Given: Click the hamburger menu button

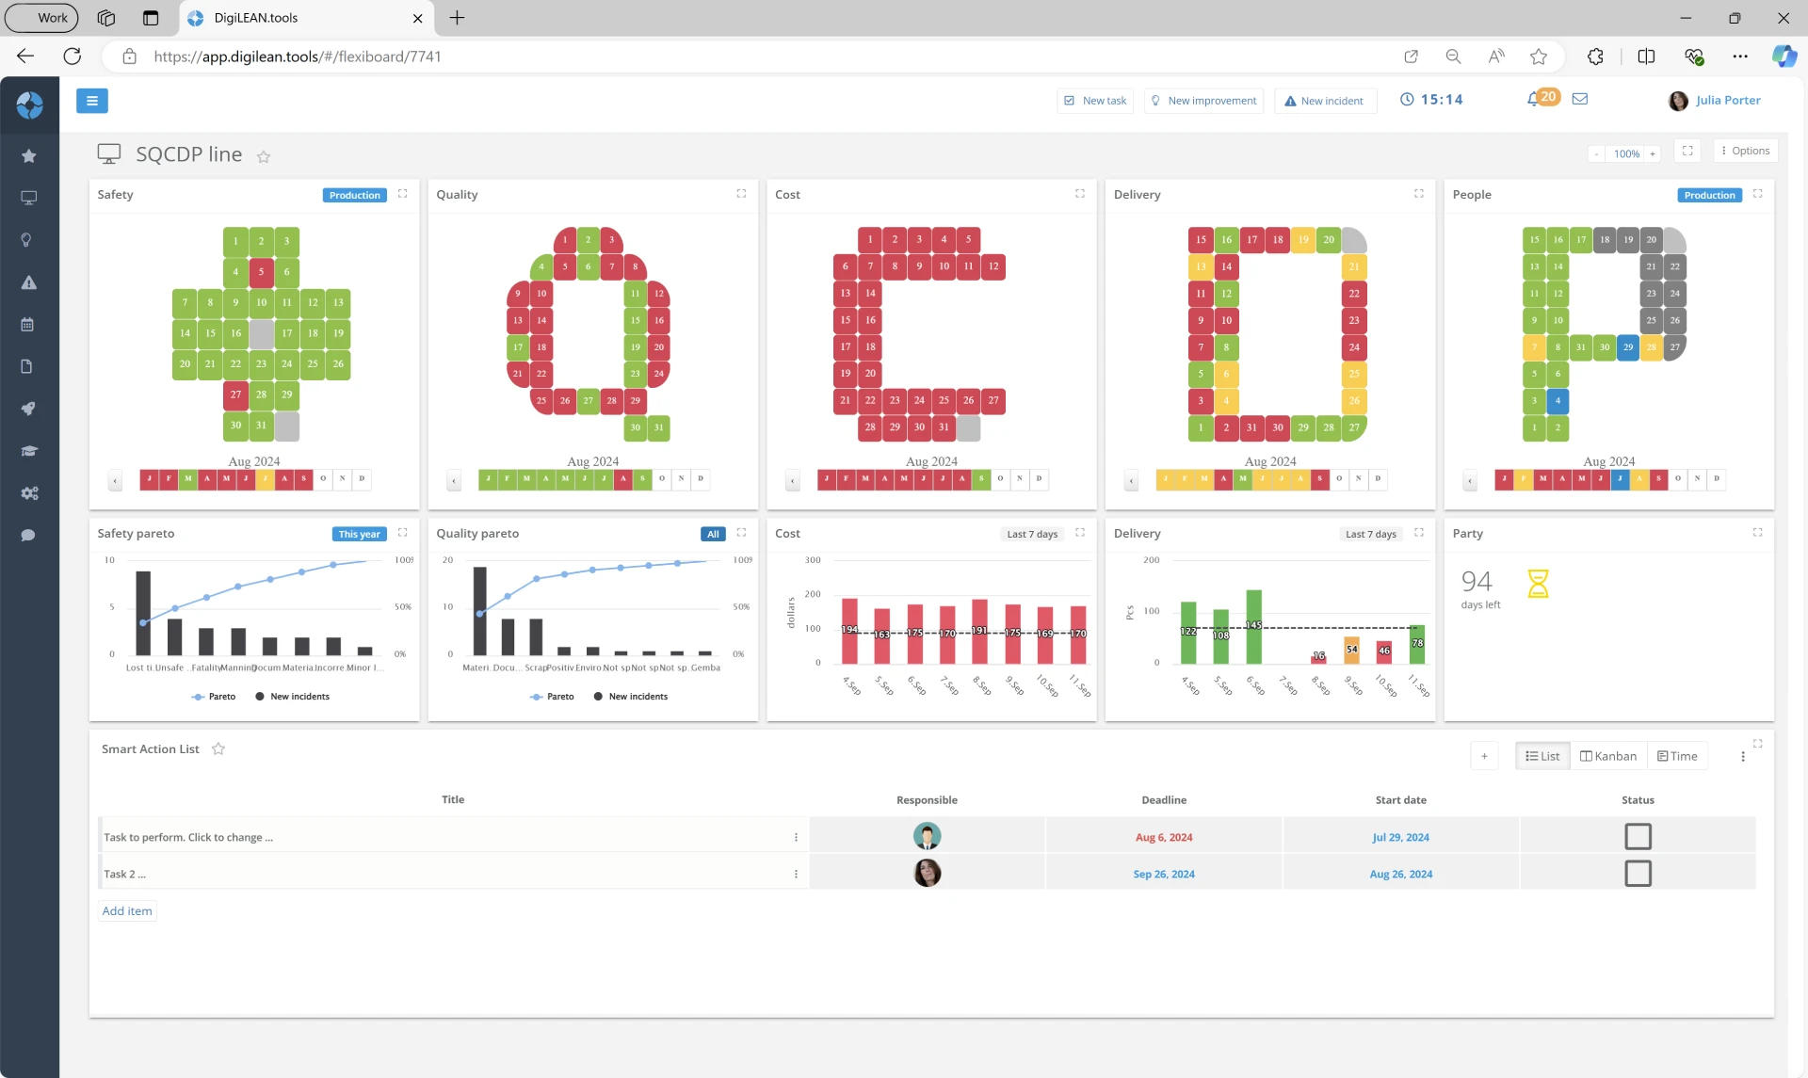Looking at the screenshot, I should (x=91, y=101).
